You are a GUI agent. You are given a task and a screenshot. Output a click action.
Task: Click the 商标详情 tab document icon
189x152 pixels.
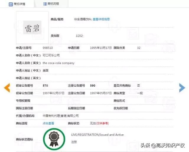click(11, 4)
